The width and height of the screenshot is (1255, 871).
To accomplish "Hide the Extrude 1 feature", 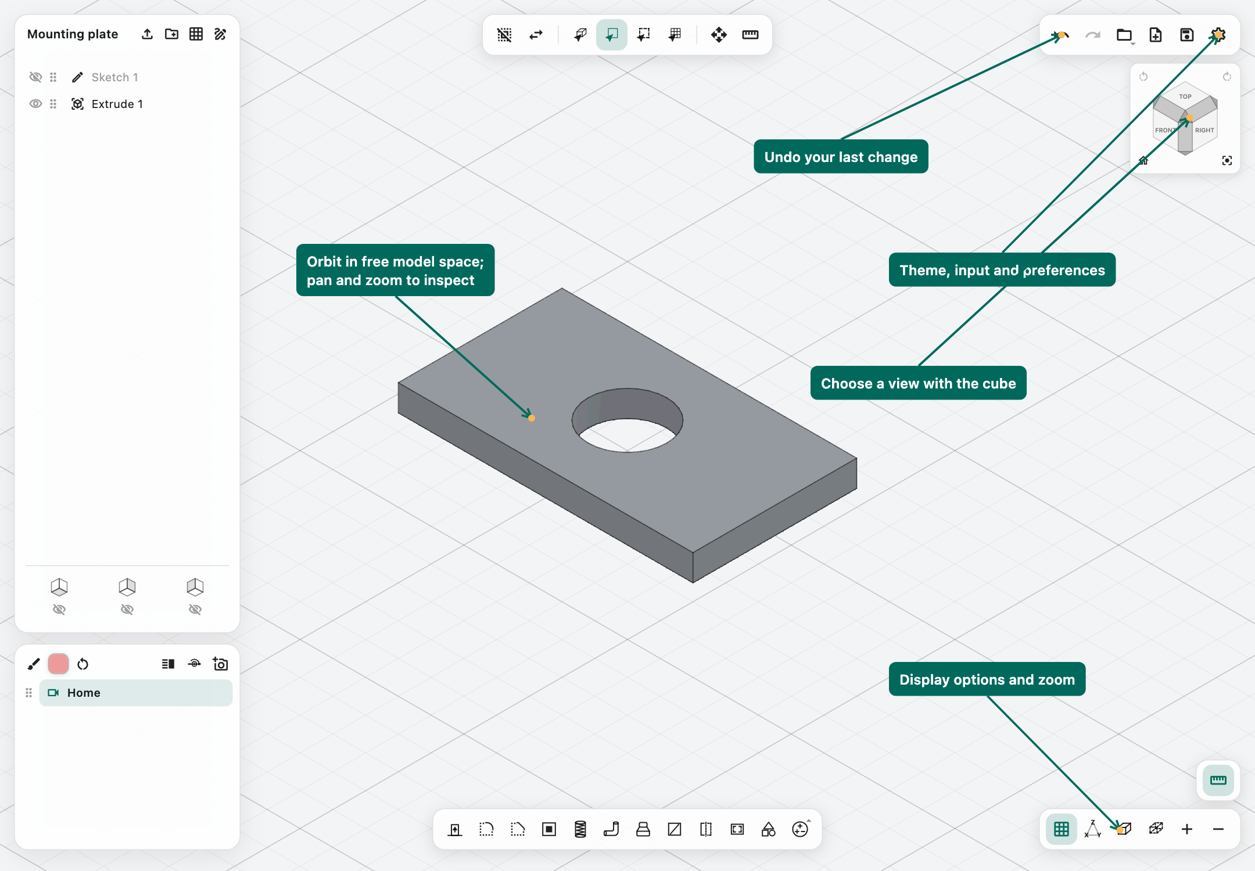I will point(35,104).
